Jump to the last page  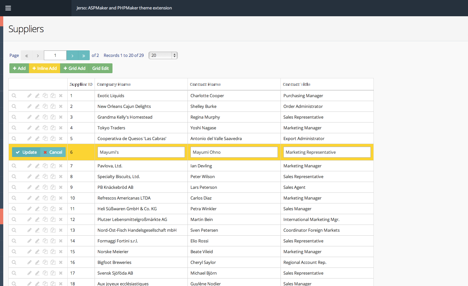tap(84, 55)
